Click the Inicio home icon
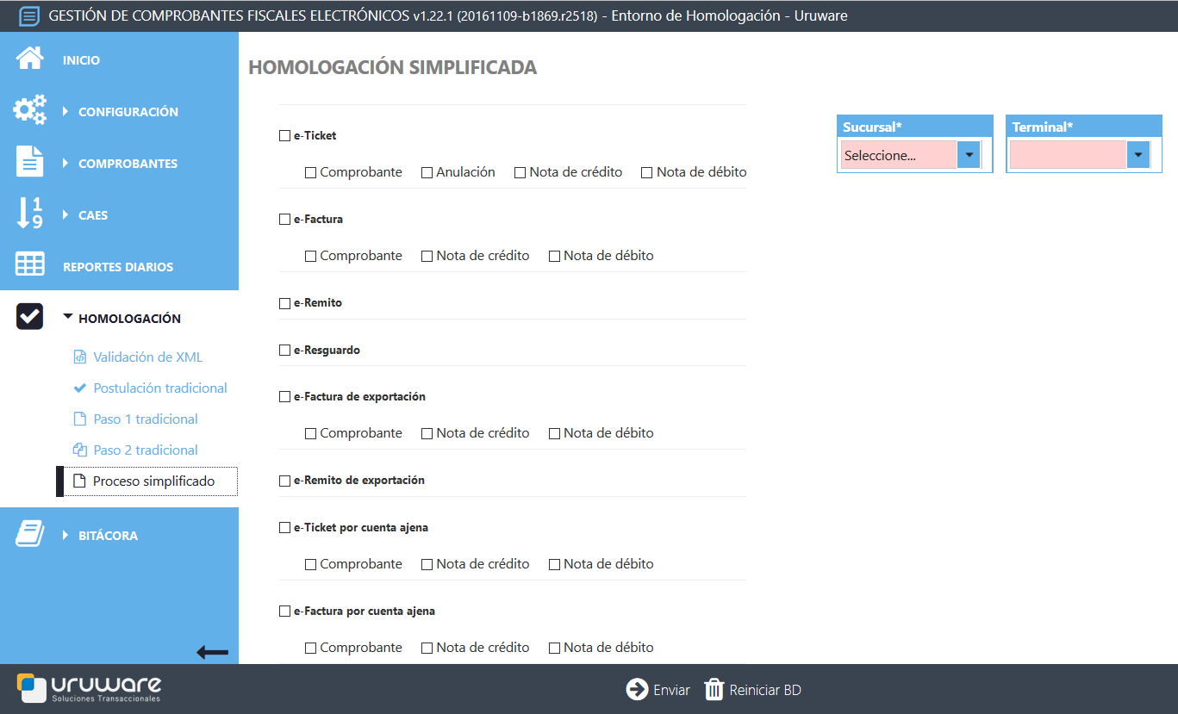Image resolution: width=1178 pixels, height=714 pixels. (29, 58)
